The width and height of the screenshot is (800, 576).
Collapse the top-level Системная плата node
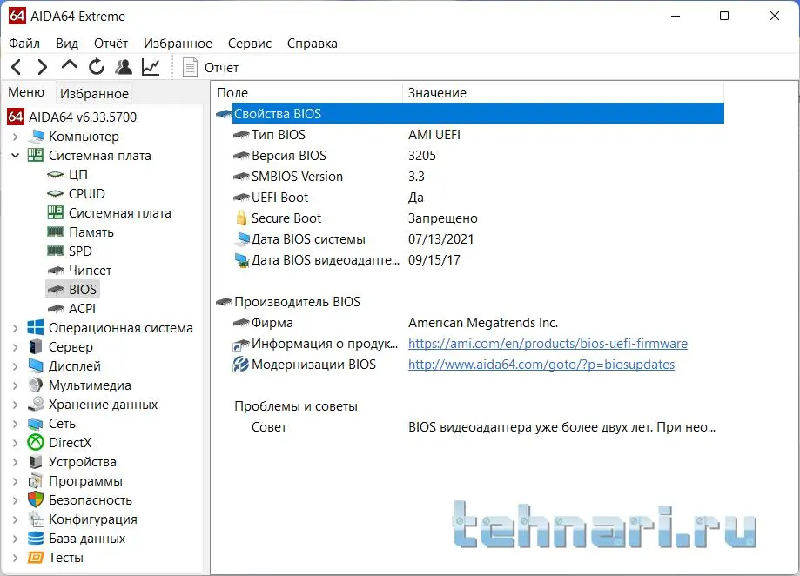coord(16,156)
